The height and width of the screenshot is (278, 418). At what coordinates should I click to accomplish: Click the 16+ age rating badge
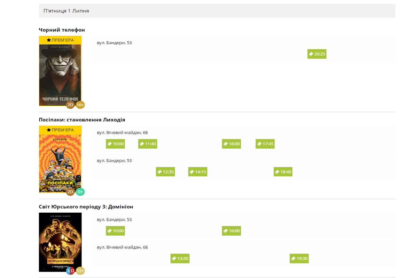[80, 105]
